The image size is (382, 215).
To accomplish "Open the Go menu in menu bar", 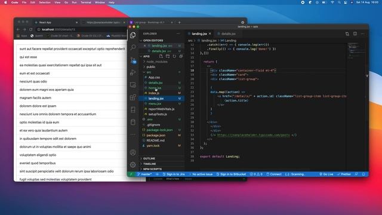I will pyautogui.click(x=66, y=2).
